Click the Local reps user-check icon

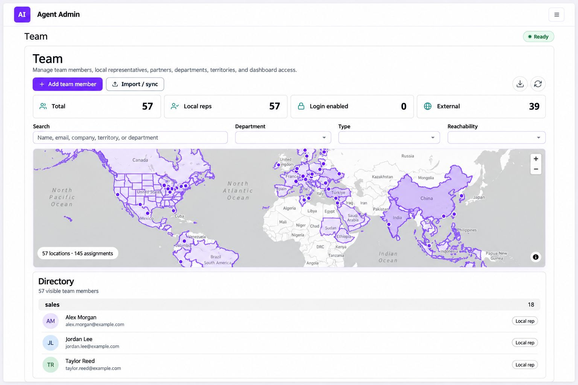coord(175,106)
